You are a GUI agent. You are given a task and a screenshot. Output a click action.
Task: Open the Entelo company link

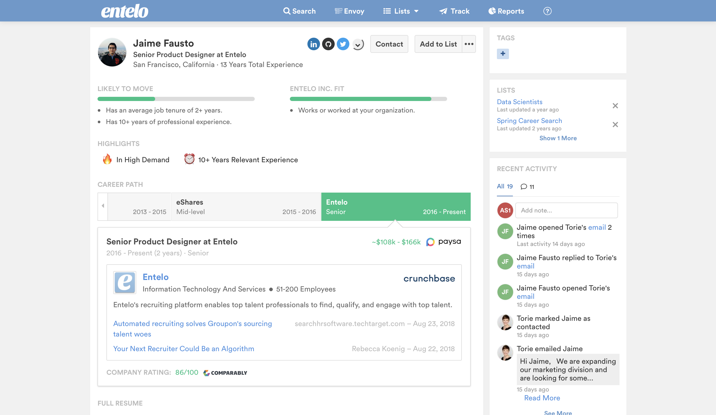pyautogui.click(x=155, y=277)
